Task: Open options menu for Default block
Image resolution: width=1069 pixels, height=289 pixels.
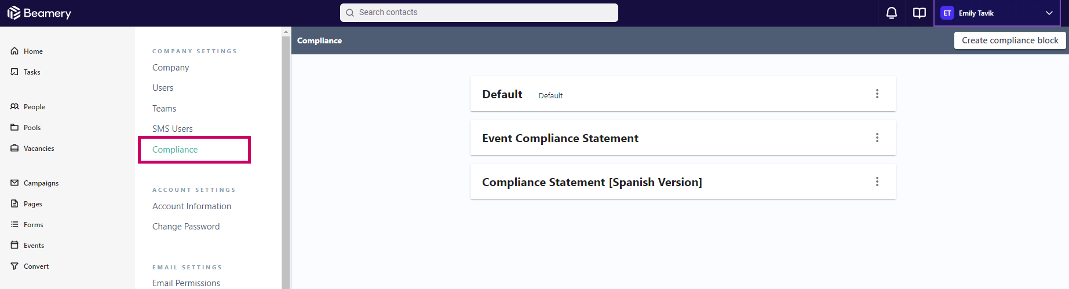Action: (x=877, y=94)
